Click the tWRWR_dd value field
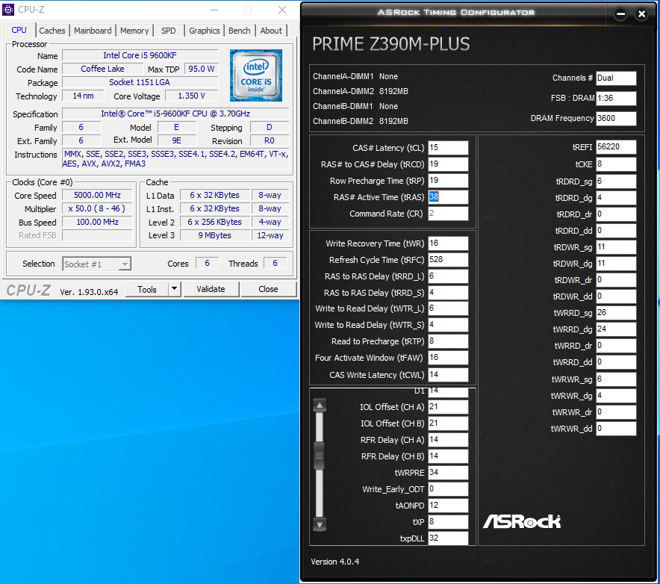The image size is (660, 584). coord(616,429)
